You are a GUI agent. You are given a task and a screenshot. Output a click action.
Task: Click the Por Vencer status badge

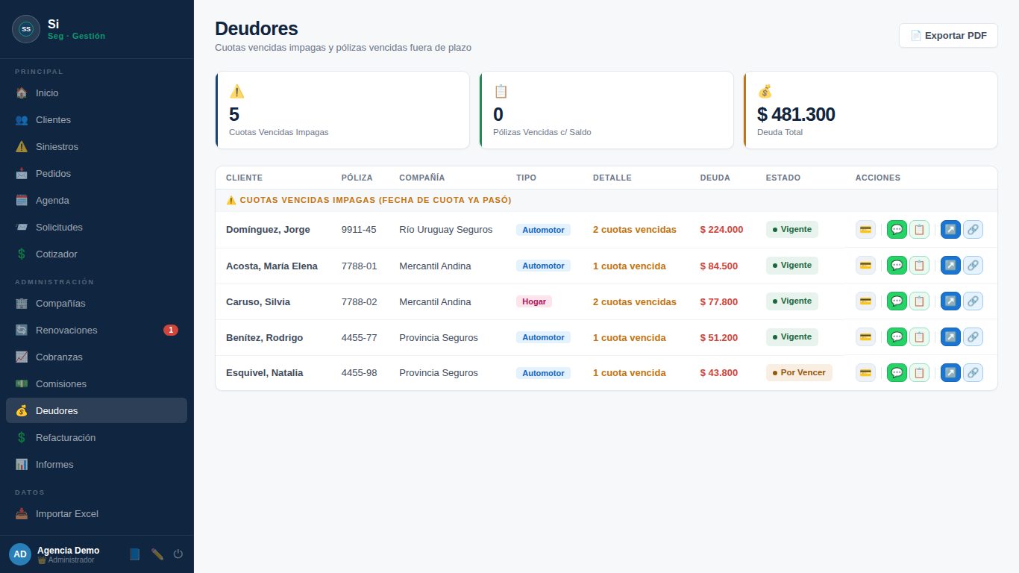tap(799, 373)
